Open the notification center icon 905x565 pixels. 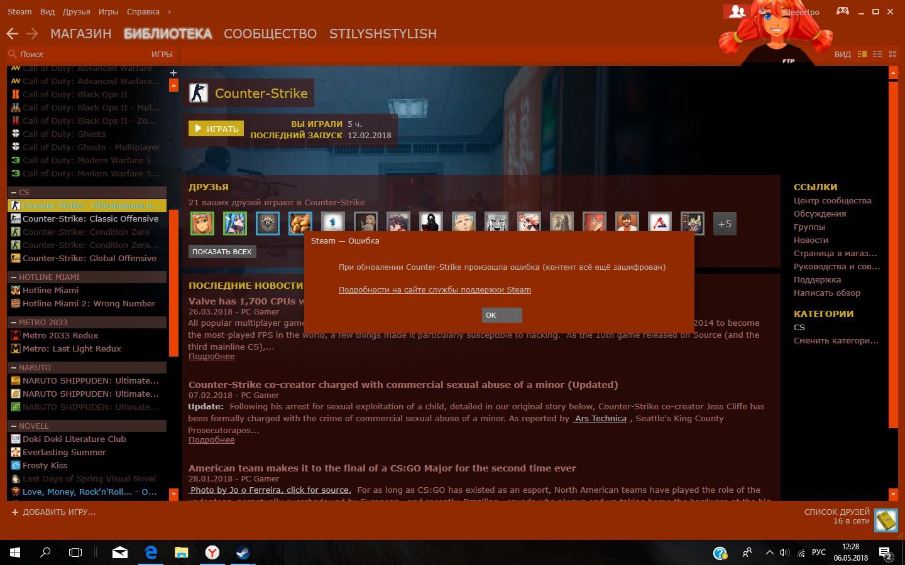[x=886, y=553]
